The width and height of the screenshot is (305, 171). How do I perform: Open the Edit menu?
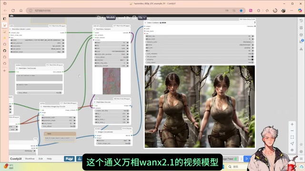(x=41, y=159)
